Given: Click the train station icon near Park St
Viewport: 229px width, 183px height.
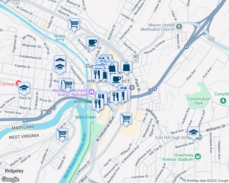Looking at the screenshot, I should coord(132,88).
